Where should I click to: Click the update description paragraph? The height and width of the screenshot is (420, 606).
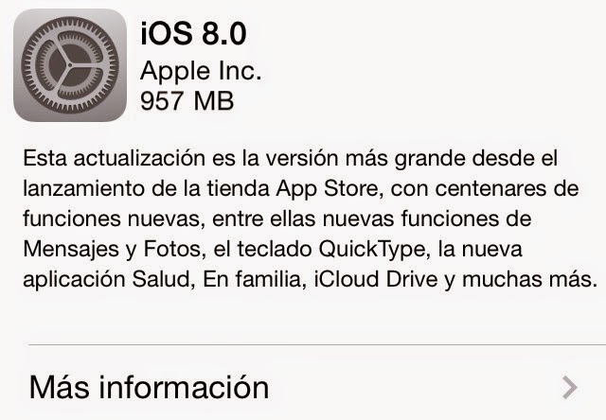point(311,219)
